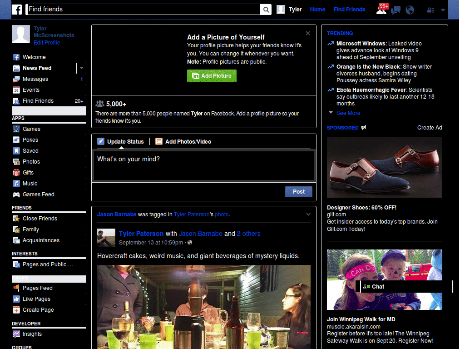Open the Photos app icon

point(16,162)
